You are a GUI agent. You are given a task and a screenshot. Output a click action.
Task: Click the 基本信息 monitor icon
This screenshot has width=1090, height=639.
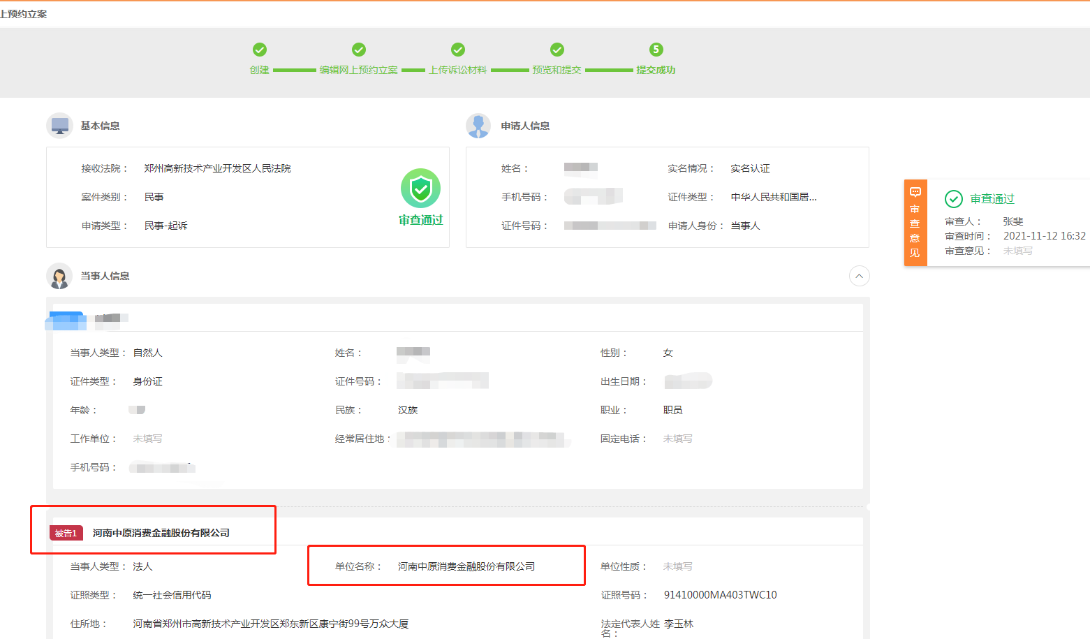(x=60, y=126)
